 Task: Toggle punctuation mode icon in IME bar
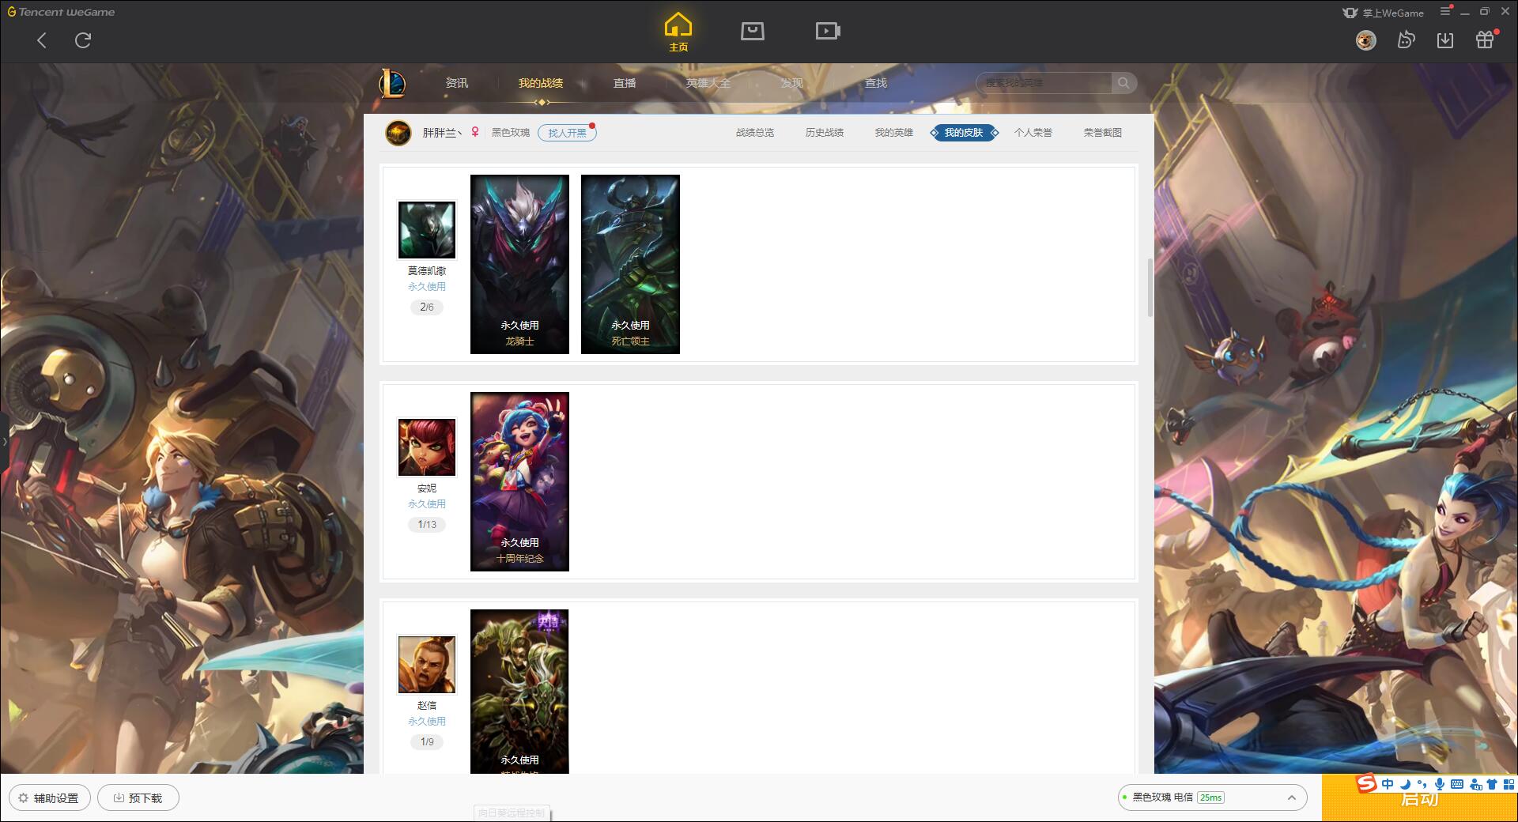click(x=1422, y=784)
